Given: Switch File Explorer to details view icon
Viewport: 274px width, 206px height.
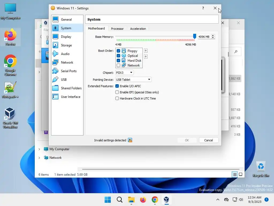Looking at the screenshot, I should click(235, 174).
